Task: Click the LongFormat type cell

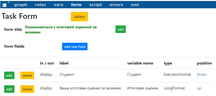Action: coord(174,88)
